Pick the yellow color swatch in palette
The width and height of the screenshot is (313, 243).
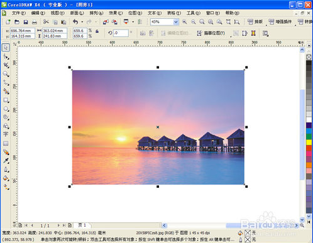tap(309, 143)
